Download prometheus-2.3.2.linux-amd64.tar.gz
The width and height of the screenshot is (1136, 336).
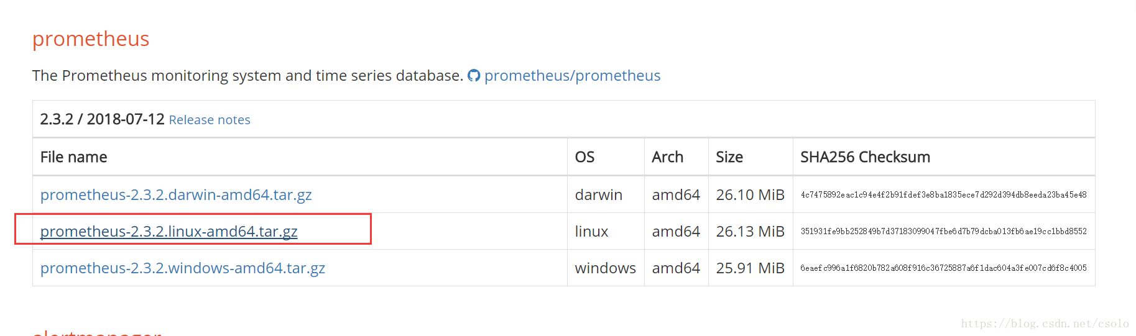click(169, 231)
